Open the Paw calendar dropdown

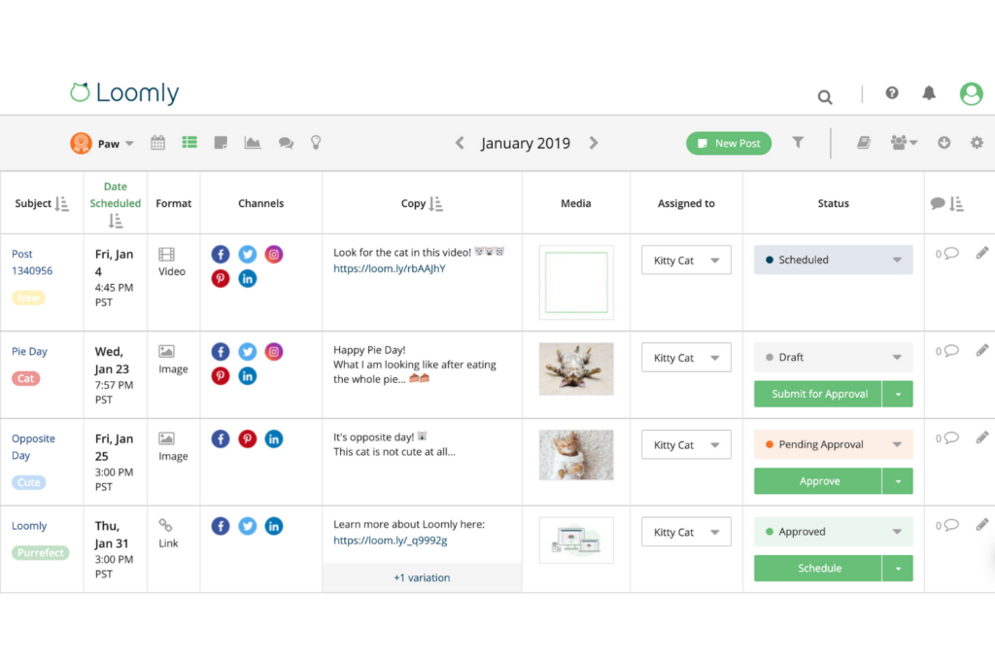[102, 144]
